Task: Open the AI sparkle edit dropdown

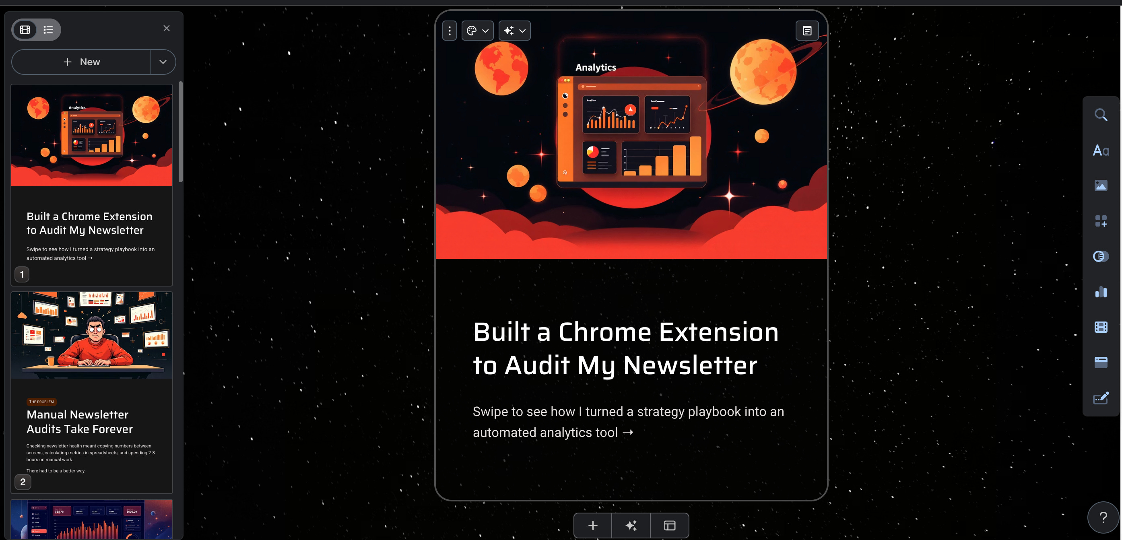Action: pos(514,31)
